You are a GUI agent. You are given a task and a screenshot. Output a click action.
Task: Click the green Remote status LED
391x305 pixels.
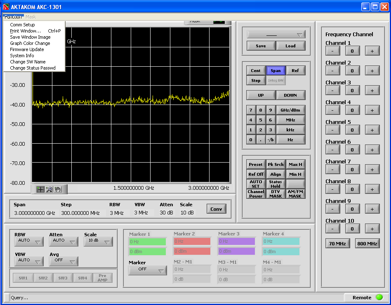[379, 297]
